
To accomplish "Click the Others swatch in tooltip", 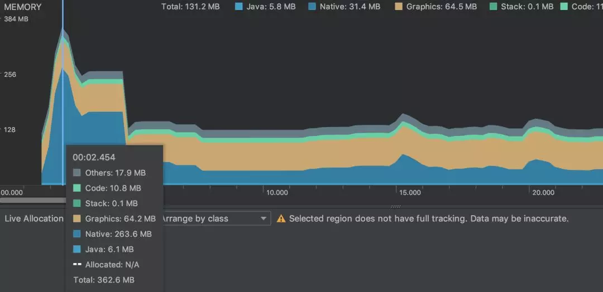I will click(77, 173).
